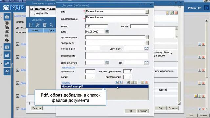Collapse the briefcase tree node in sidebar

coord(1,17)
